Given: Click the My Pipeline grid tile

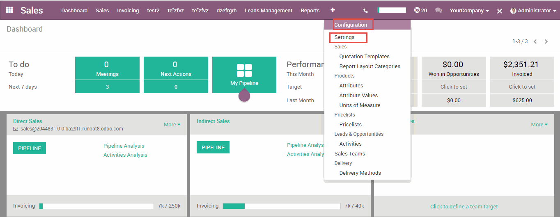Looking at the screenshot, I should [x=244, y=75].
